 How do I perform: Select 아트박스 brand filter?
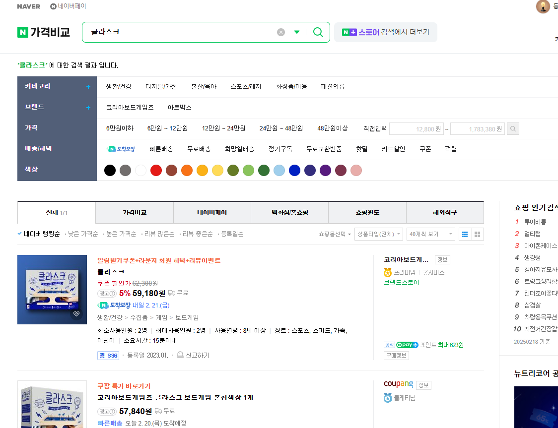(180, 107)
